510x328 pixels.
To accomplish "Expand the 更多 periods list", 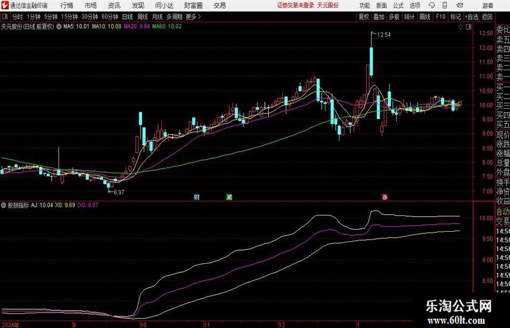I will 194,17.
